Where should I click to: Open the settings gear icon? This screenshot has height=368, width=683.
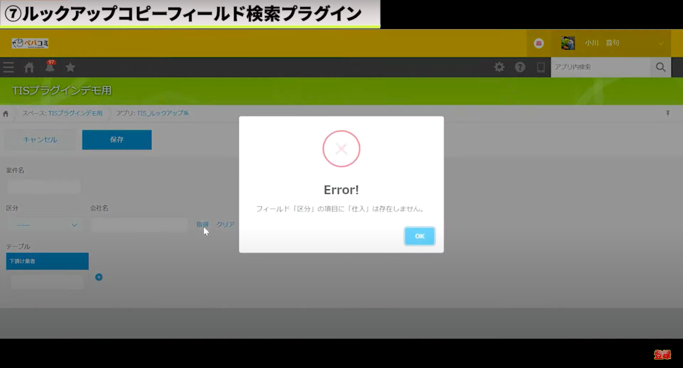tap(499, 67)
